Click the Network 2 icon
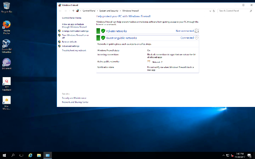This screenshot has width=255, height=159. click(149, 62)
